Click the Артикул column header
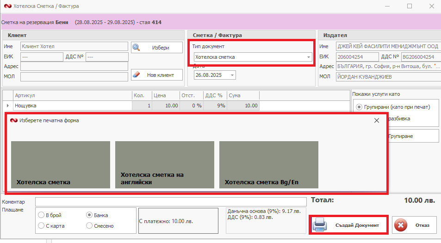 (x=73, y=95)
